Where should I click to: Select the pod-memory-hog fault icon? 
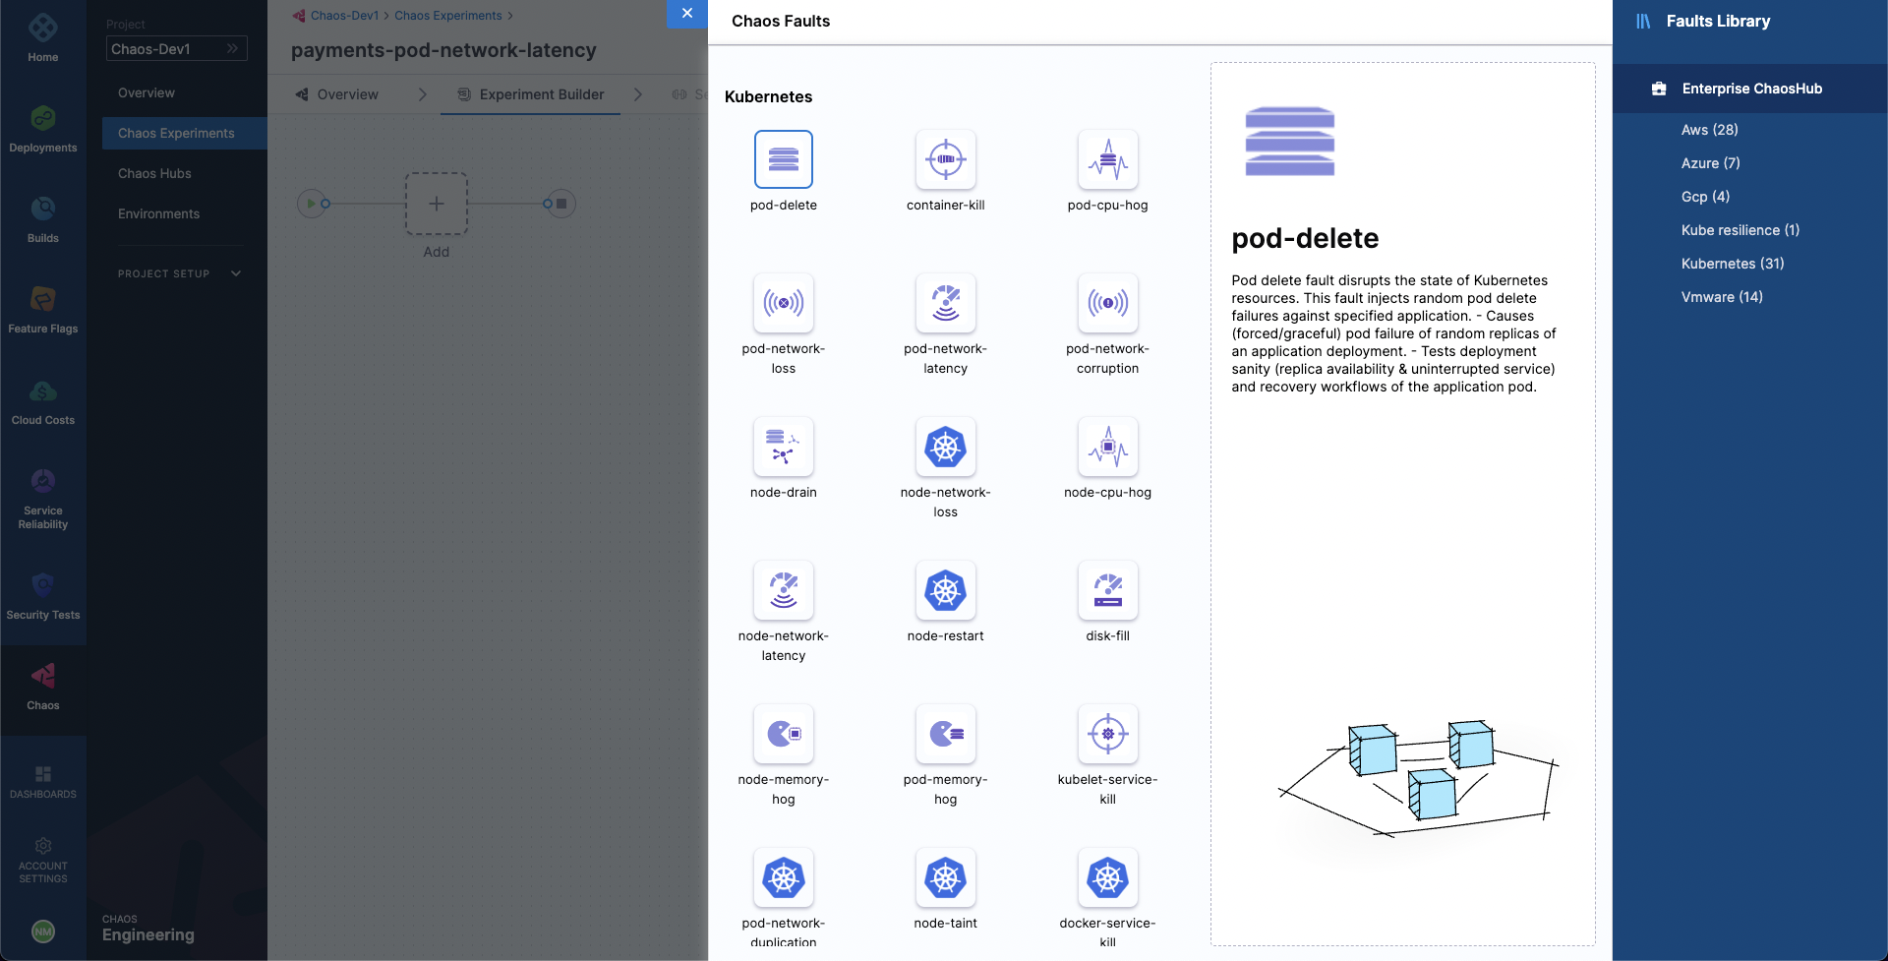[945, 734]
